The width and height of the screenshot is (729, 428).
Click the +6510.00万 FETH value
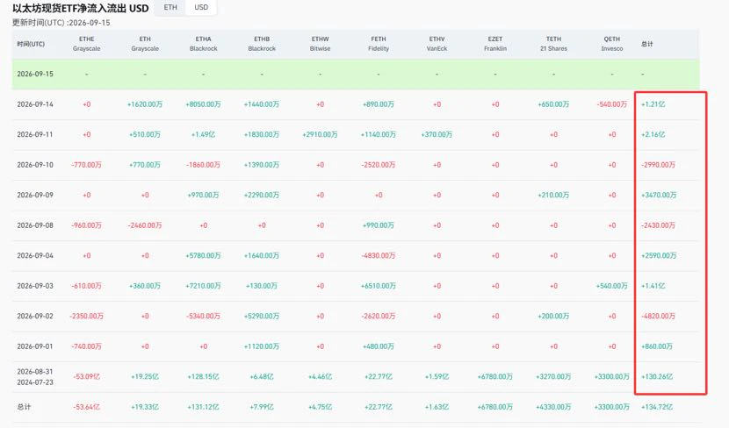pos(379,286)
